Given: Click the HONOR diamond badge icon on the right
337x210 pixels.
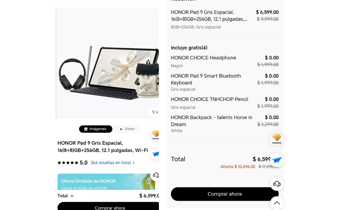Looking at the screenshot, I should coord(277,138).
